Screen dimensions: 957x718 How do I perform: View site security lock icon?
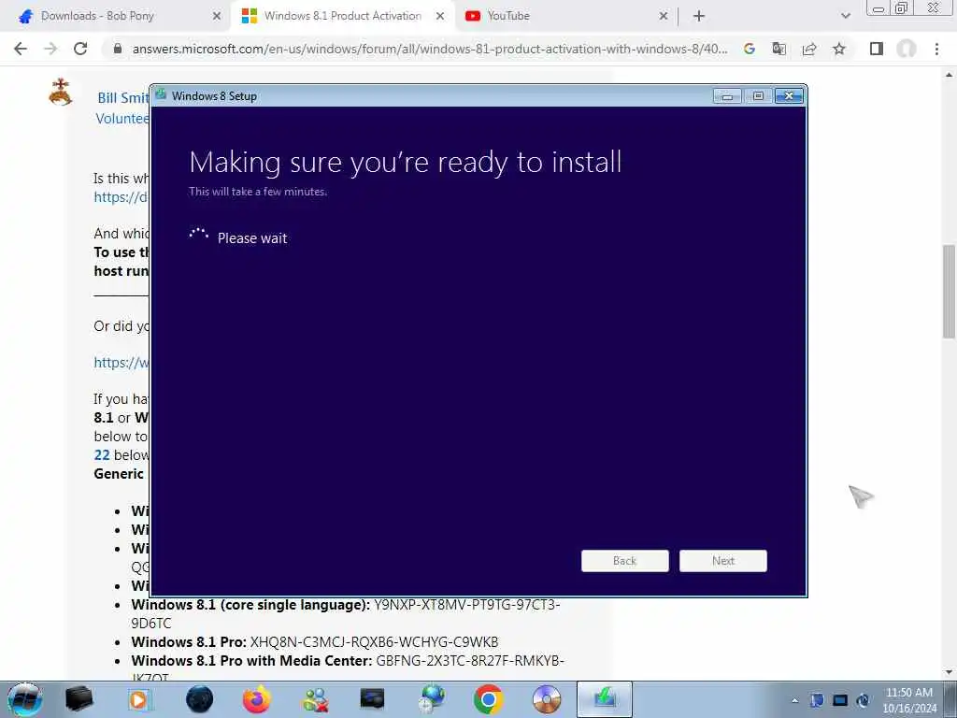click(x=118, y=49)
